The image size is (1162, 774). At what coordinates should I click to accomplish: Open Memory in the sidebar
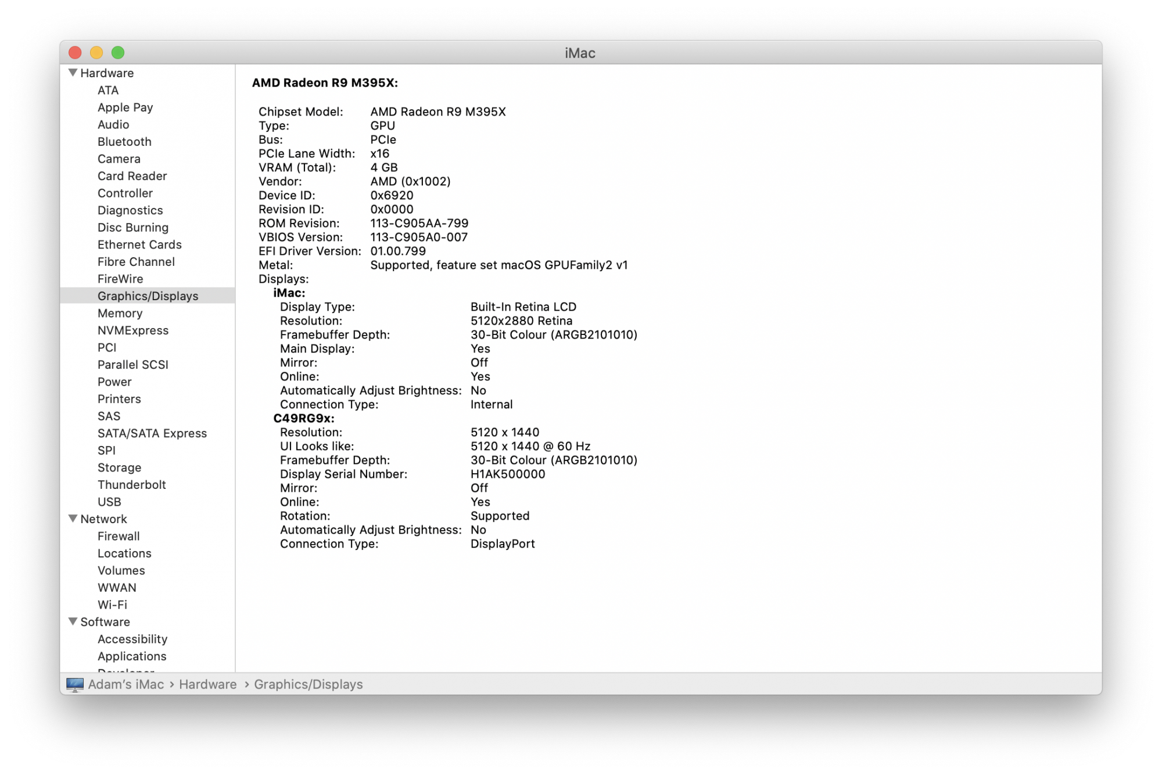(120, 313)
